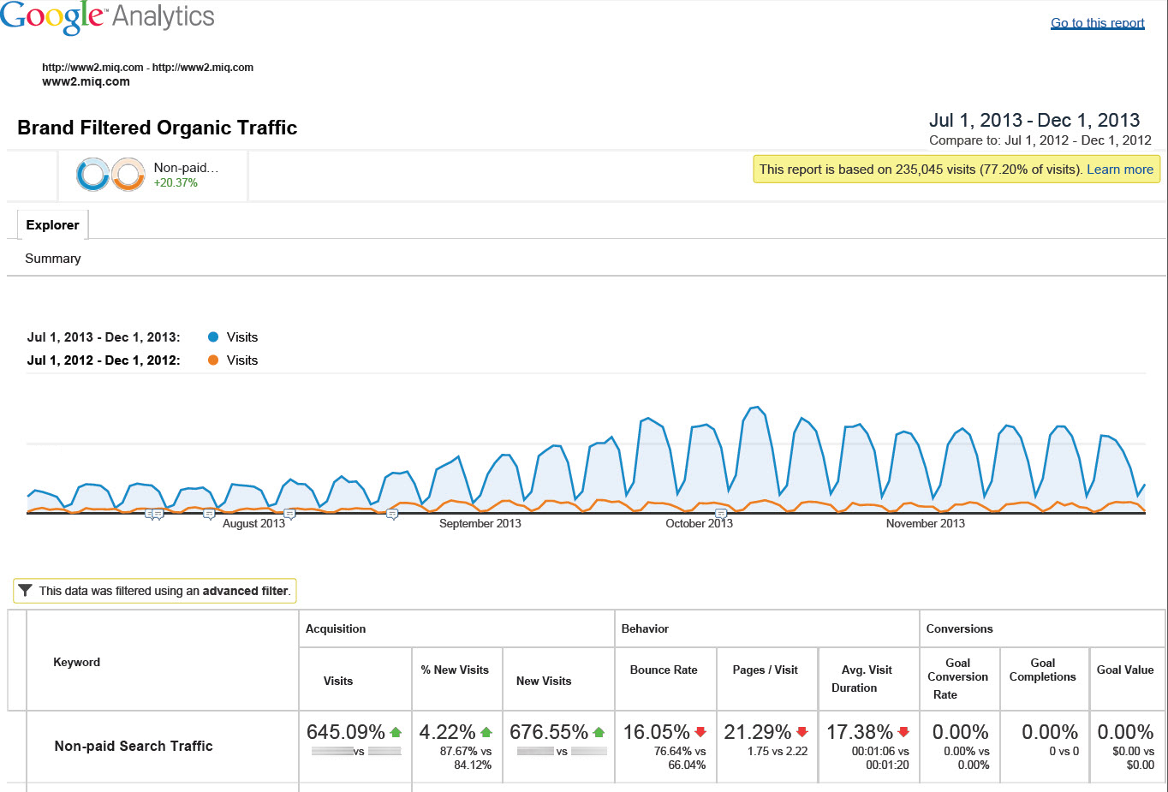Click the green up arrow beside 676.55%
Image resolution: width=1168 pixels, height=792 pixels.
(599, 732)
